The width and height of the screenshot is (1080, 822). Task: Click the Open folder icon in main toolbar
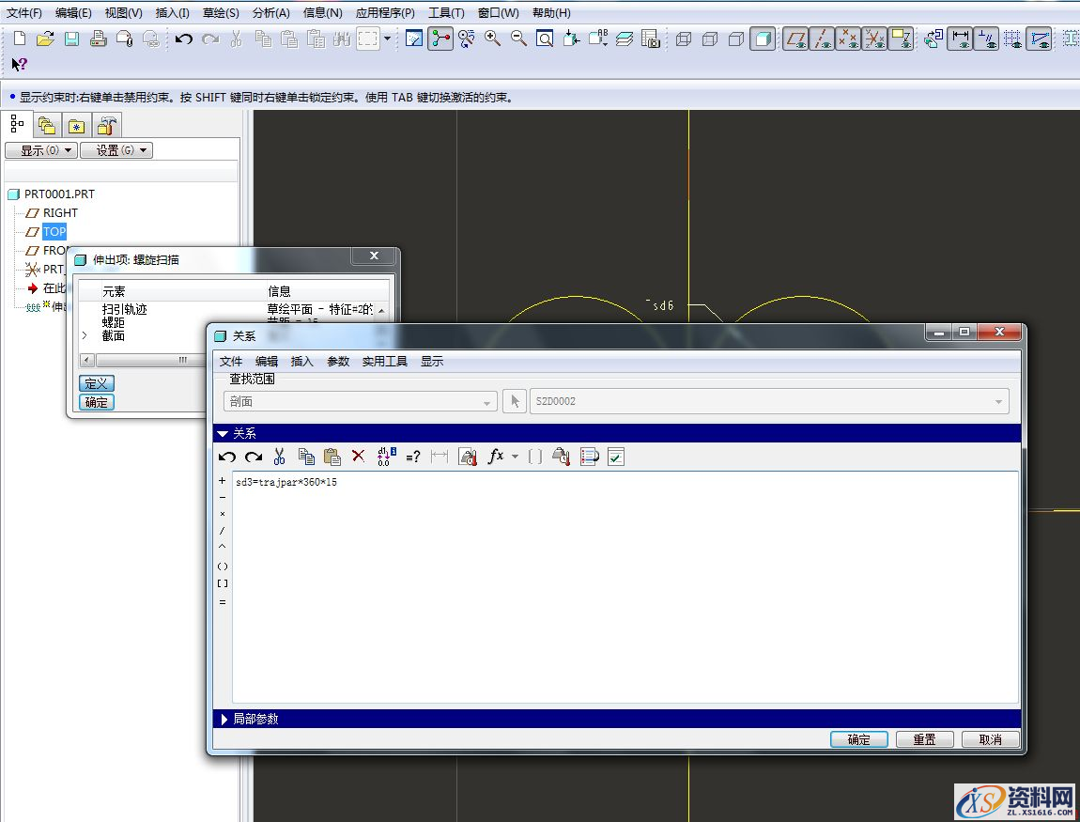click(x=45, y=39)
